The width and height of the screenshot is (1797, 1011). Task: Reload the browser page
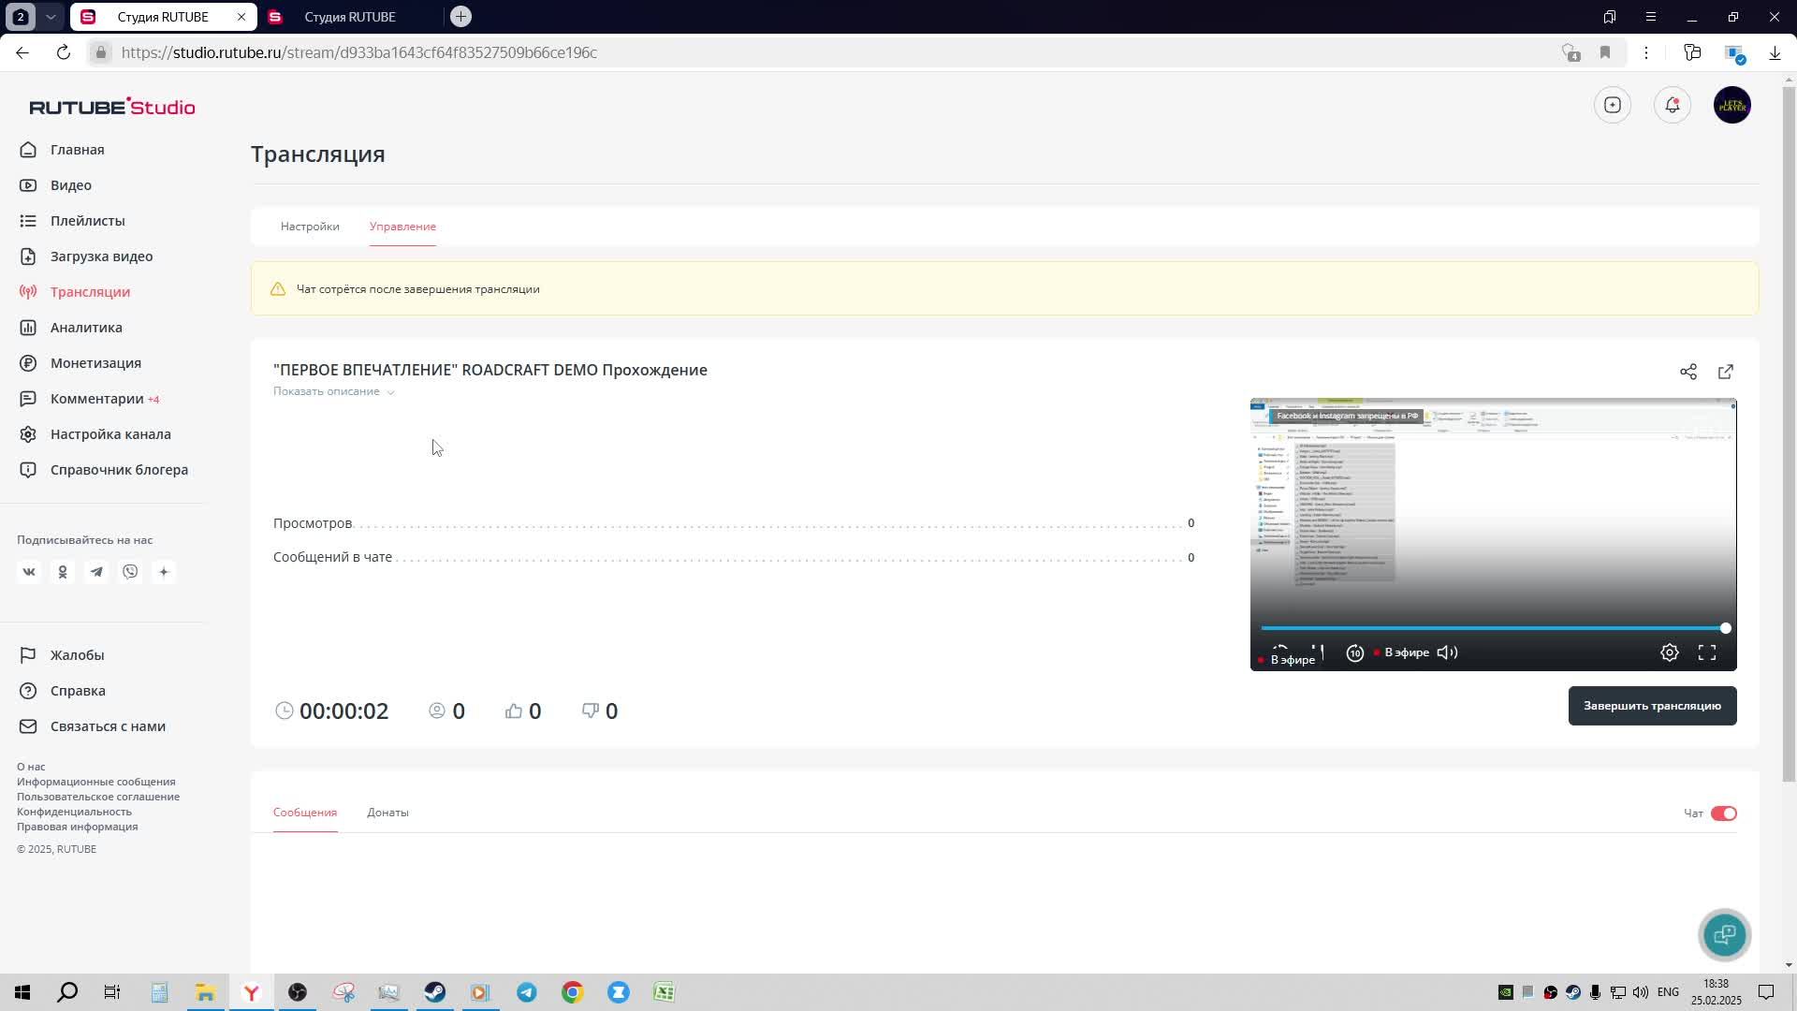click(x=64, y=52)
